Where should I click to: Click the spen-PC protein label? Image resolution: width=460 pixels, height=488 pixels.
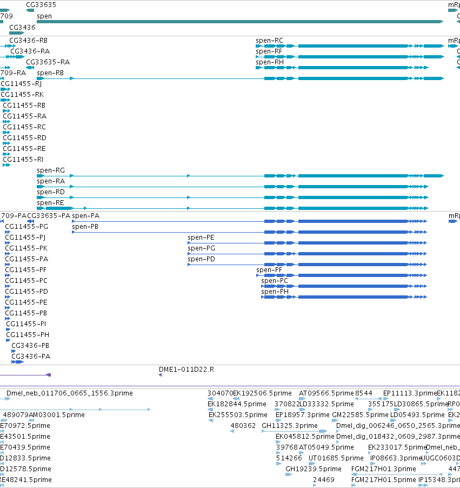tap(275, 281)
